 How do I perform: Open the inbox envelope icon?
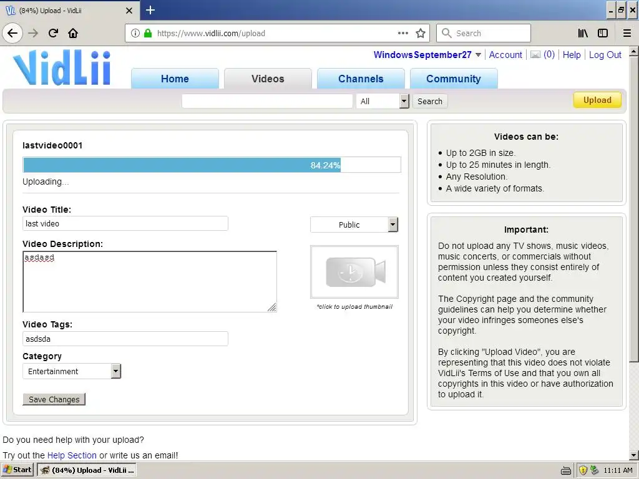coord(535,55)
